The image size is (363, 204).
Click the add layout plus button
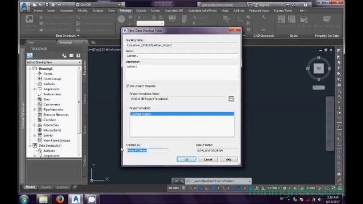click(74, 187)
